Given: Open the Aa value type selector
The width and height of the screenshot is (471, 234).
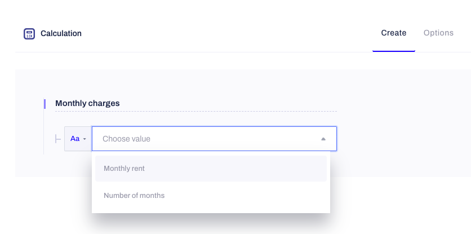Looking at the screenshot, I should click(x=78, y=139).
